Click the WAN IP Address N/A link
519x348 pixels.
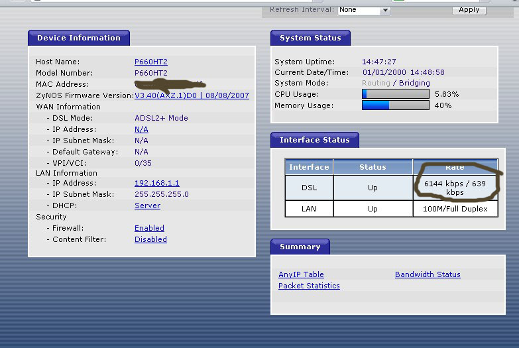coord(141,129)
